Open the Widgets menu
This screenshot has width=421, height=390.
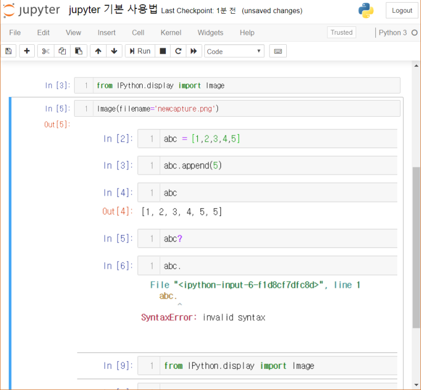pyautogui.click(x=210, y=33)
